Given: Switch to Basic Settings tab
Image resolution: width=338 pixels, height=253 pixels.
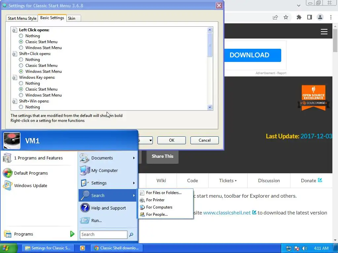Looking at the screenshot, I should (52, 18).
